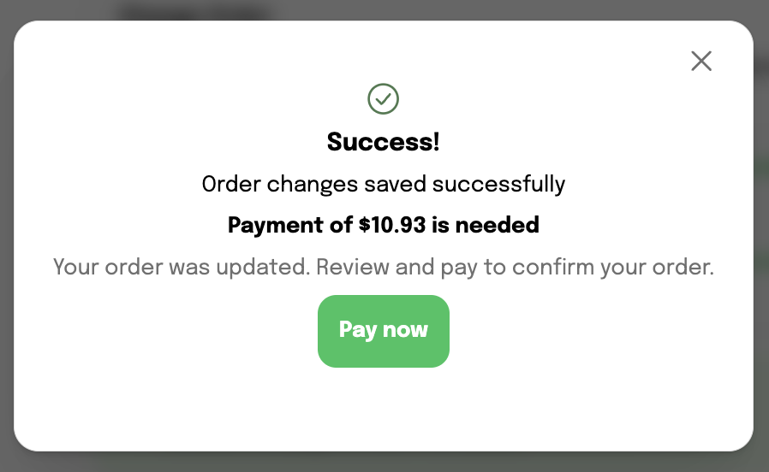
Task: Click the word 'Order' in the saved message
Action: [231, 184]
